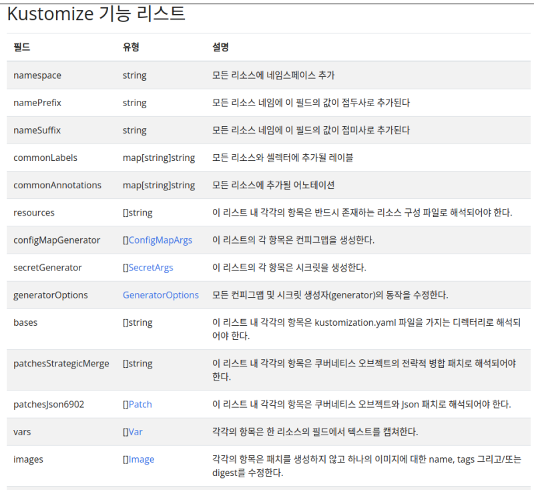Viewport: 534px width, 490px height.
Task: Select the patchesStrategicMerge field name
Action: [x=61, y=364]
